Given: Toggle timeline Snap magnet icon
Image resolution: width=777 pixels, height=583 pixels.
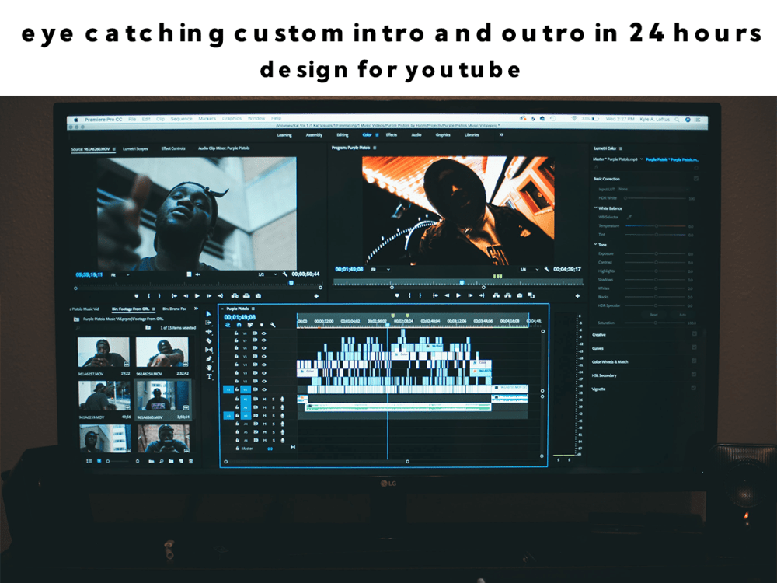Looking at the screenshot, I should (x=239, y=325).
